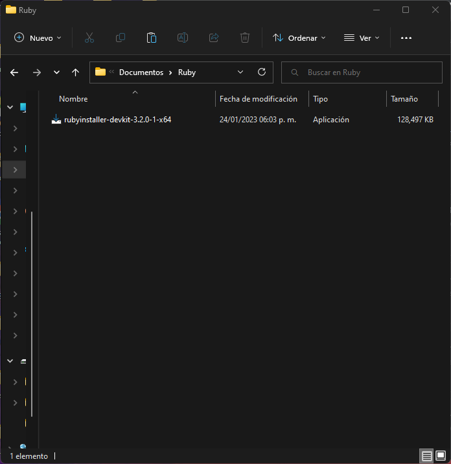Image resolution: width=451 pixels, height=464 pixels.
Task: Sort by the Tamaño column header
Action: (404, 99)
